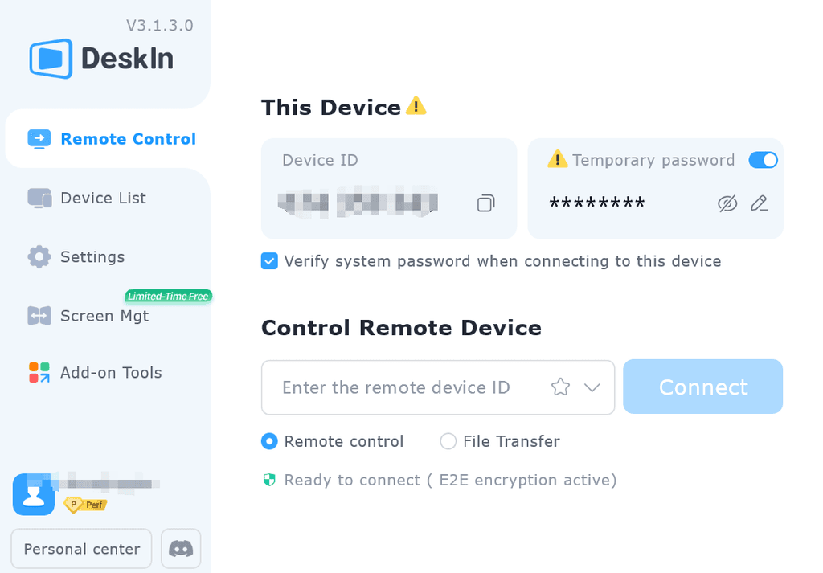823x573 pixels.
Task: Edit the temporary password with the pencil icon
Action: (x=759, y=203)
